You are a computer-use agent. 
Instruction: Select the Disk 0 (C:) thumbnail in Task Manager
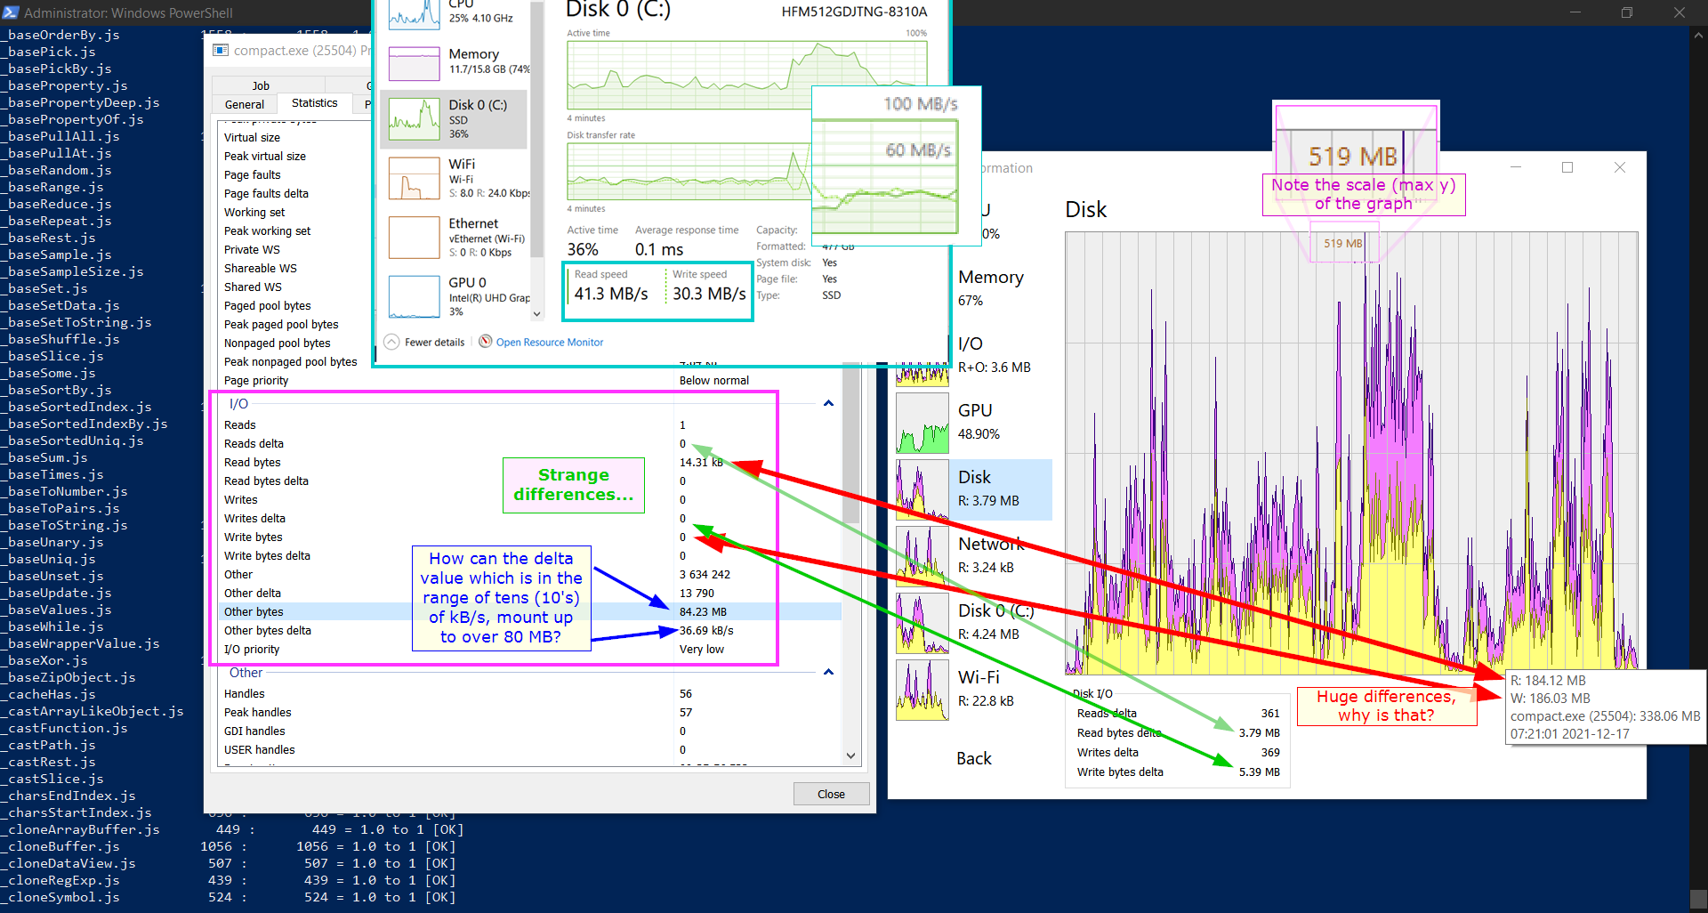[415, 119]
